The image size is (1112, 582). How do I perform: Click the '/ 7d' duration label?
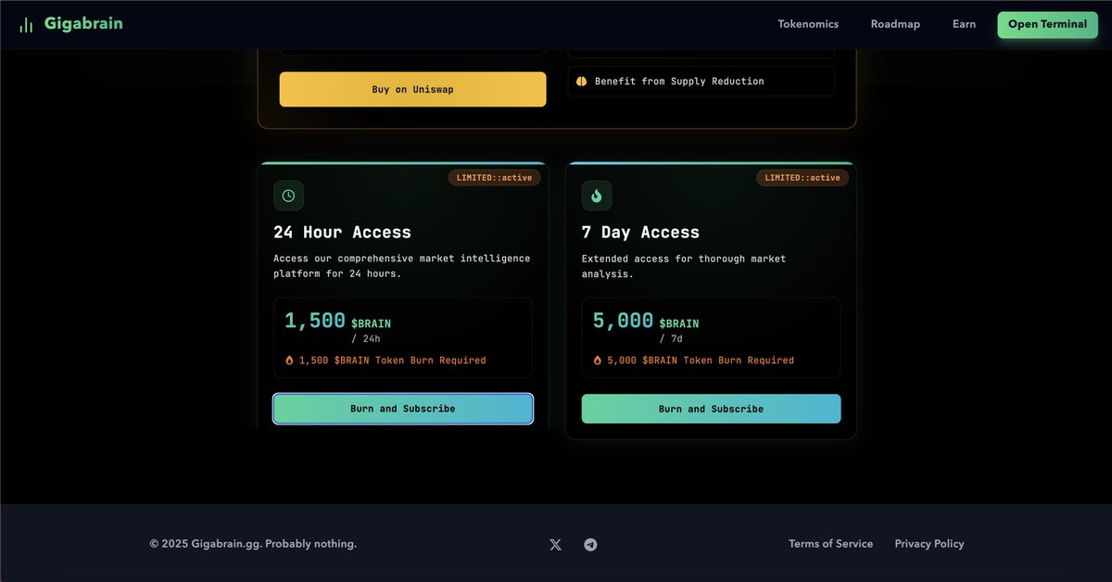[671, 338]
